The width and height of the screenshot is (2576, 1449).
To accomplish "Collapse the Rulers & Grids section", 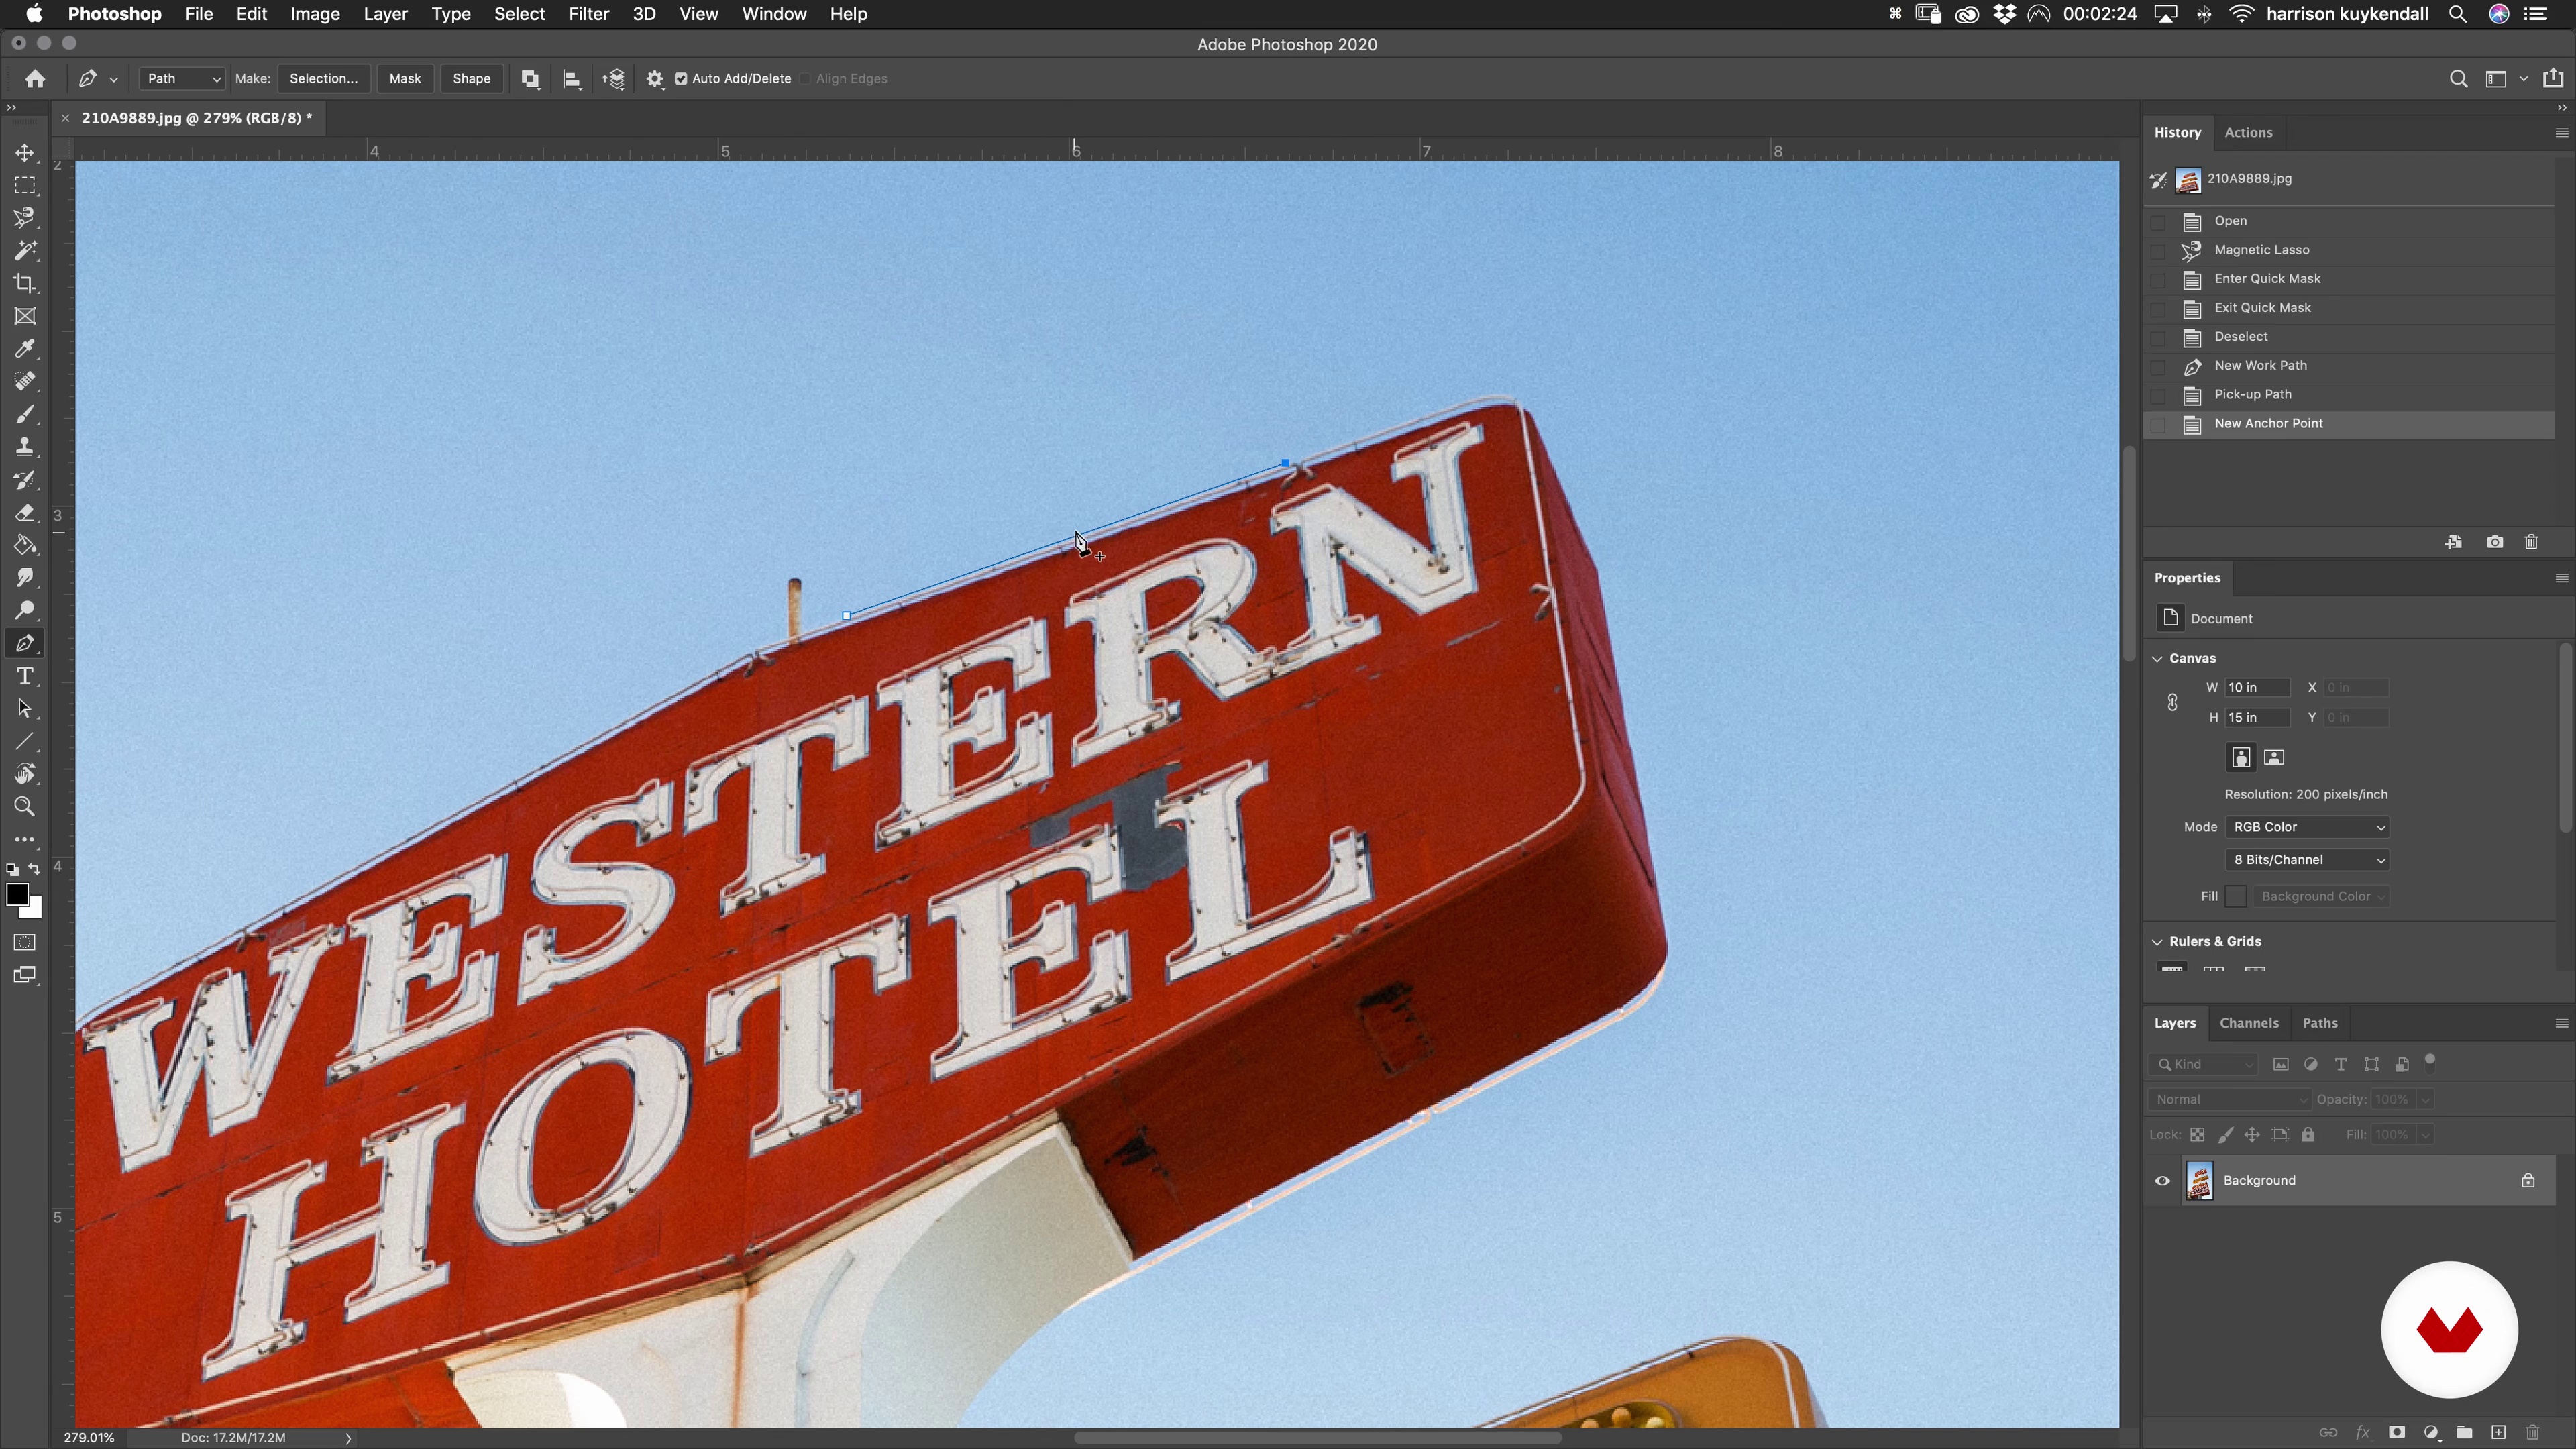I will tap(2158, 942).
